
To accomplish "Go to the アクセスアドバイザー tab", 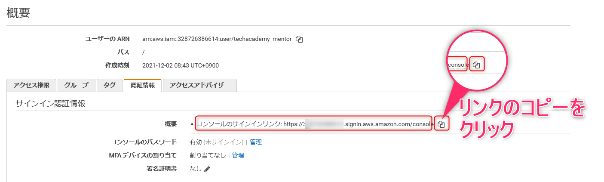I will [x=200, y=85].
